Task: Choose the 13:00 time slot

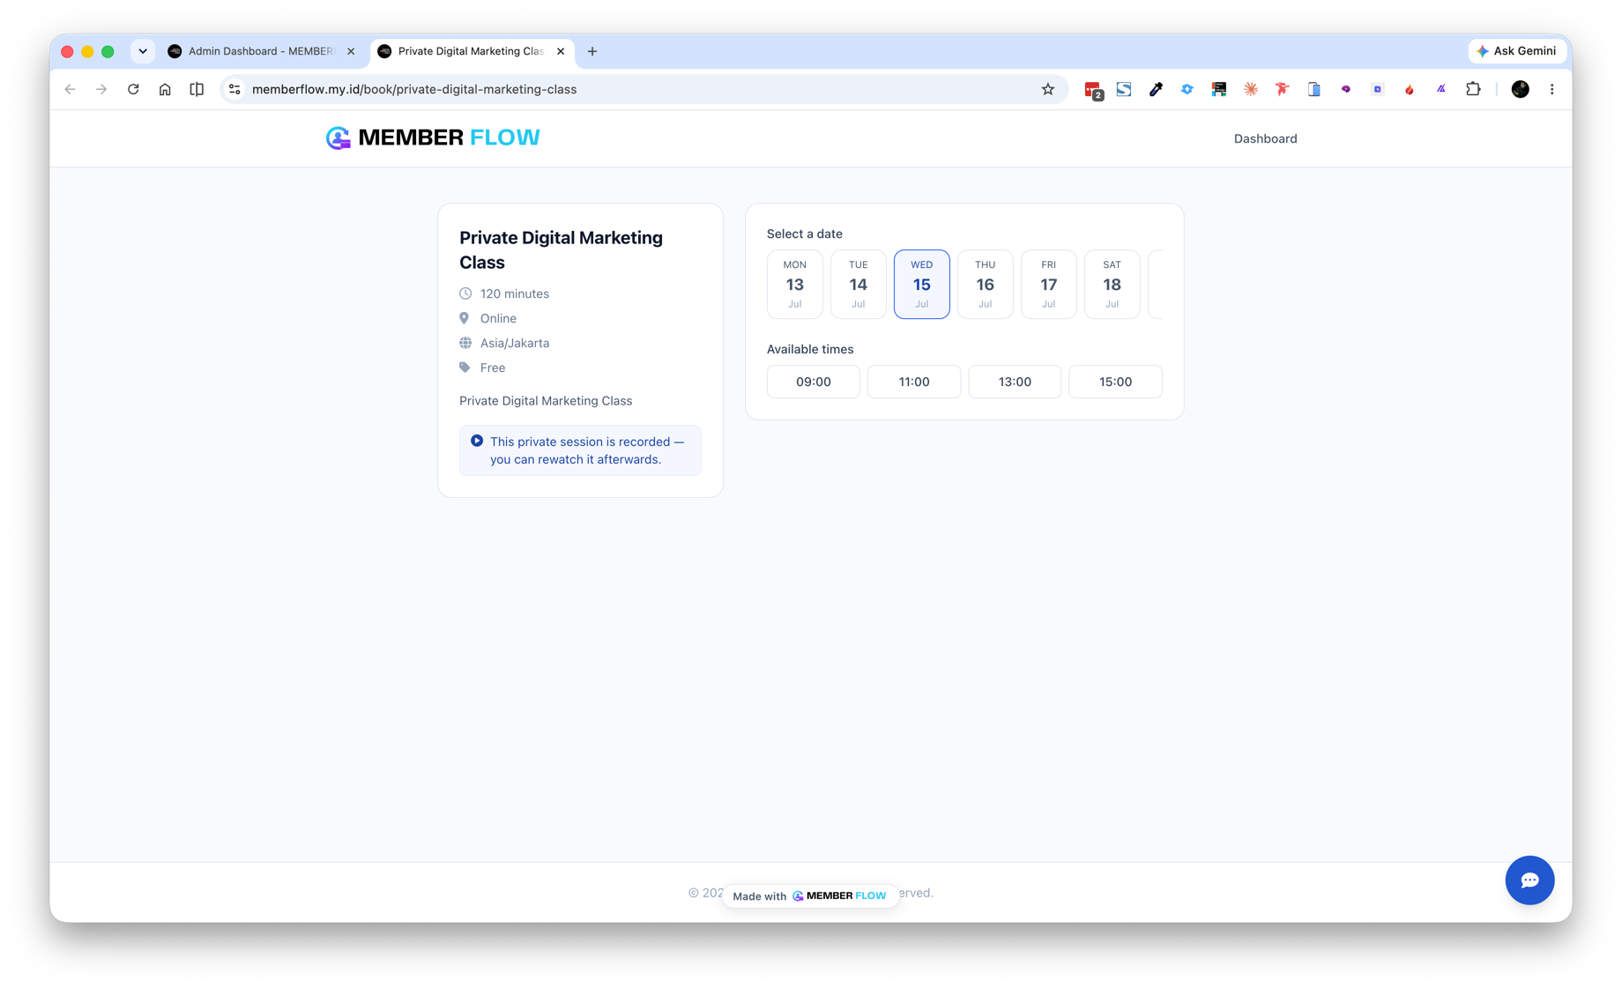Action: point(1015,382)
